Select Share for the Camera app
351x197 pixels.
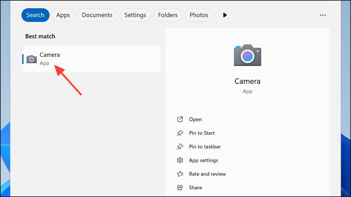click(195, 188)
